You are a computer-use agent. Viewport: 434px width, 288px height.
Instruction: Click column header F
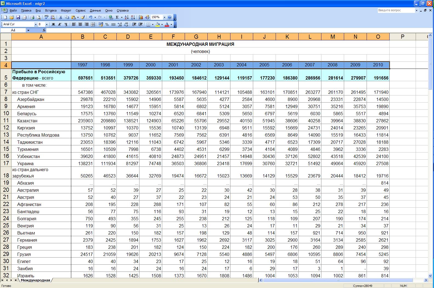[x=173, y=37]
